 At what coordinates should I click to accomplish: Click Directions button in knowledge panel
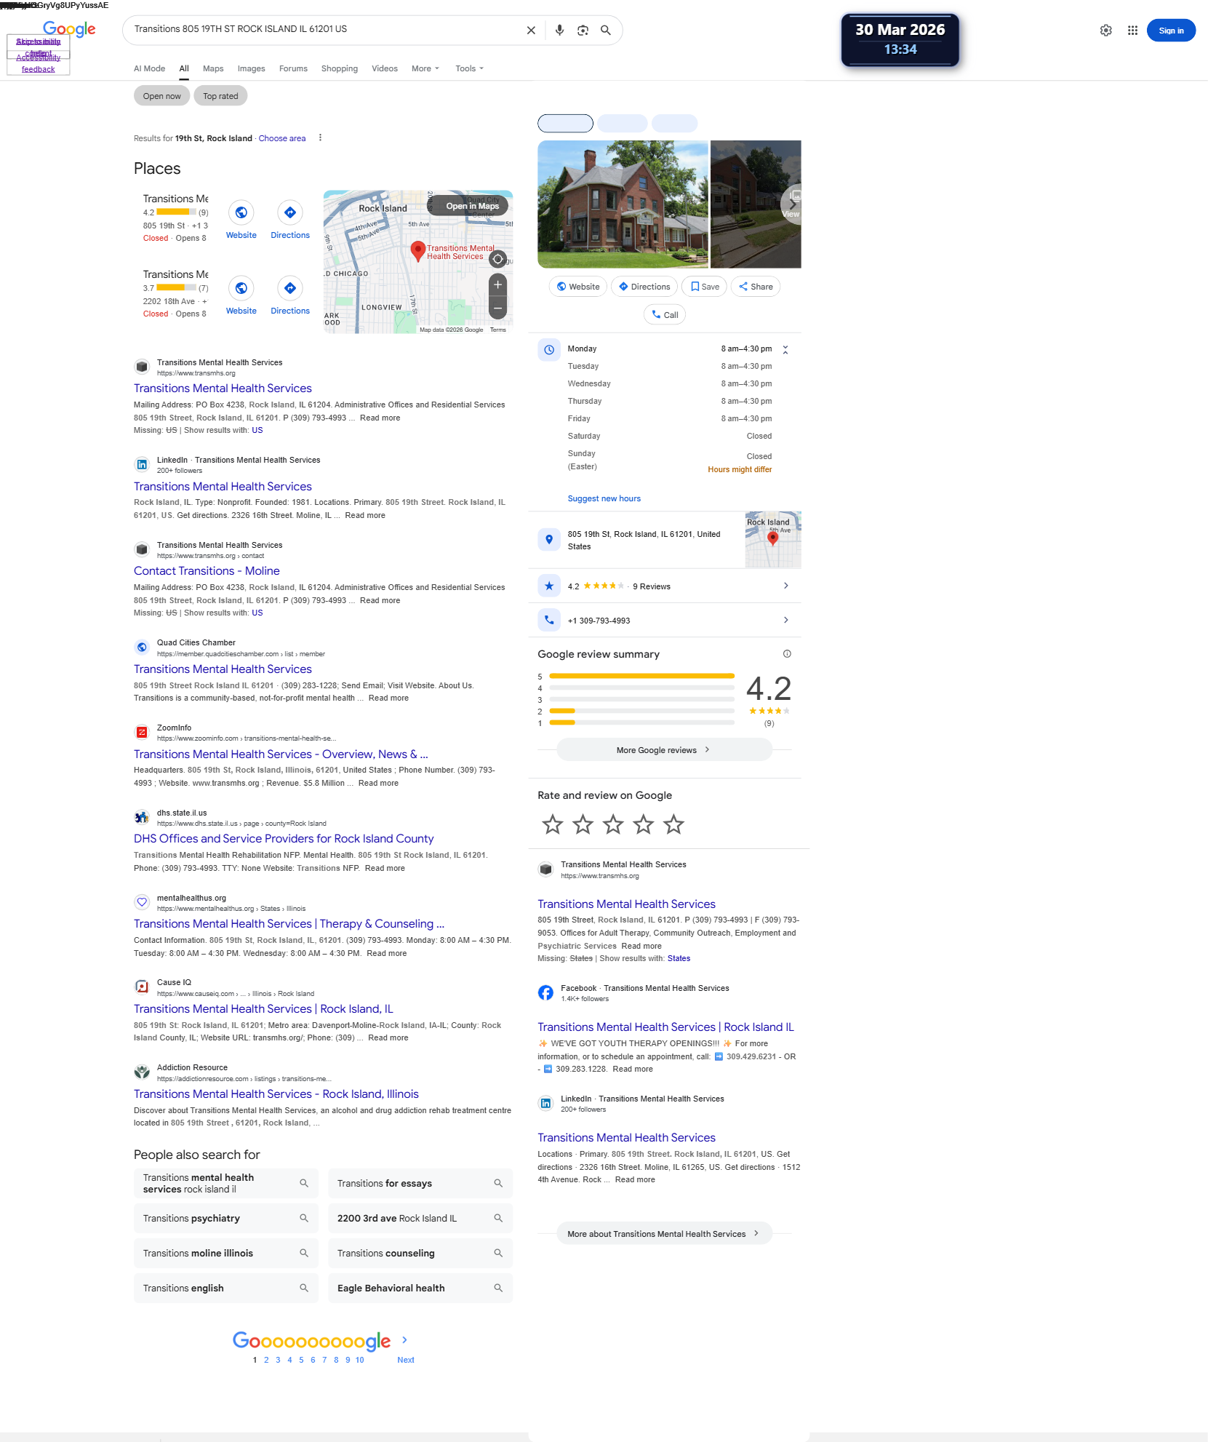(644, 287)
